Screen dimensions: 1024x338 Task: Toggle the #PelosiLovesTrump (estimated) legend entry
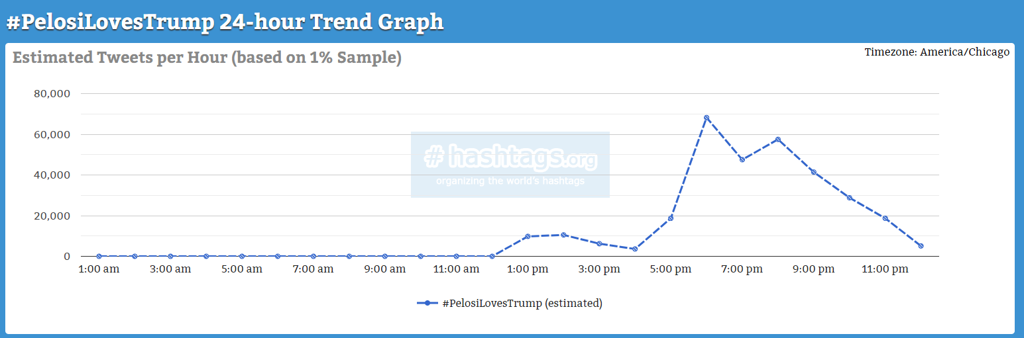(522, 303)
